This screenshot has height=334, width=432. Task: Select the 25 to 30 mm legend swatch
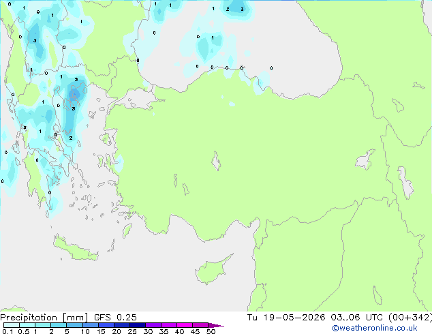click(137, 325)
